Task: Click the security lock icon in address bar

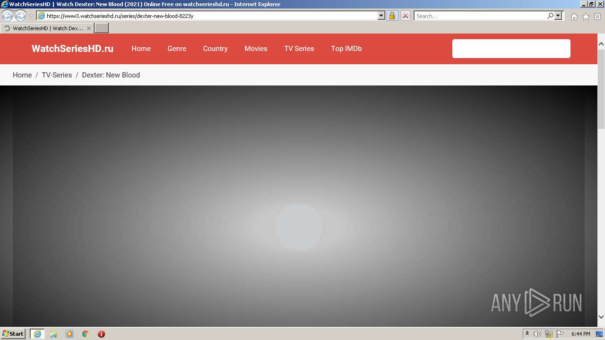Action: click(392, 16)
